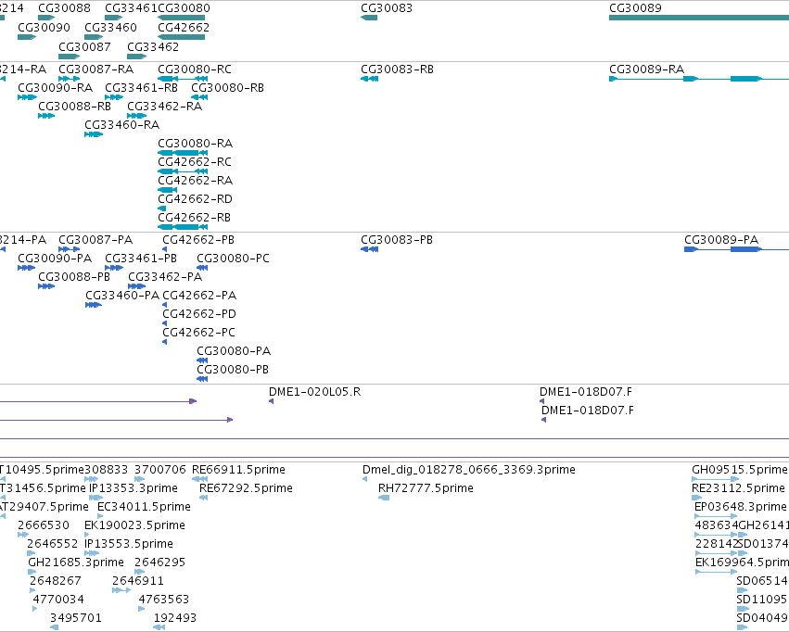Select transcript CG42662-RA label
Screen dimensions: 789x632
pos(196,181)
